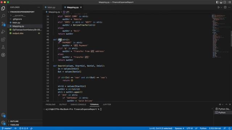Close the Mapping.py editor tab
232x130 pixels.
(81, 7)
